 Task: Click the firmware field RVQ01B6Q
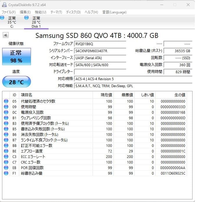tap(100, 44)
